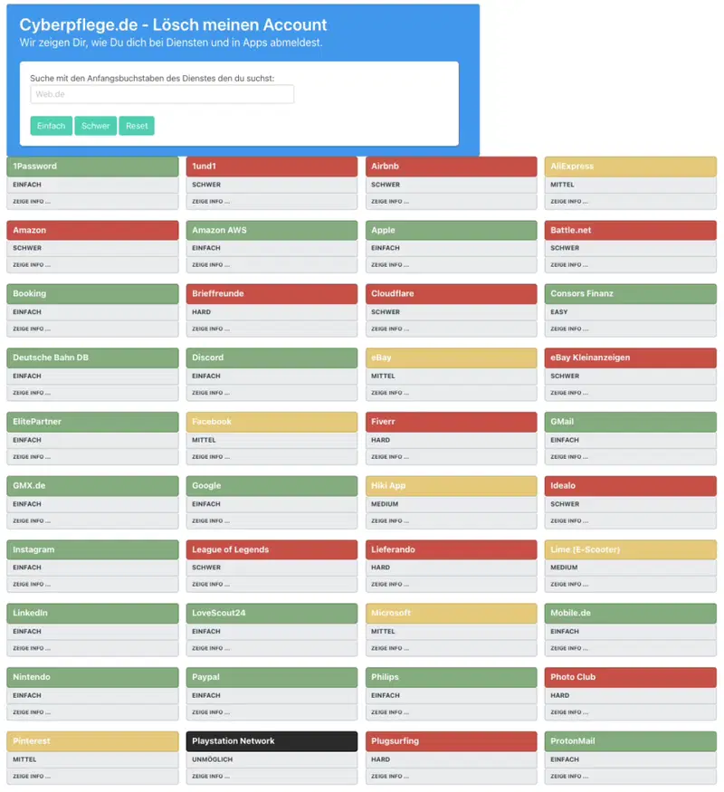Open the Lieferando card header
This screenshot has height=792, width=724.
(451, 549)
